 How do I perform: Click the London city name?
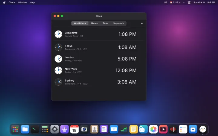69,57
